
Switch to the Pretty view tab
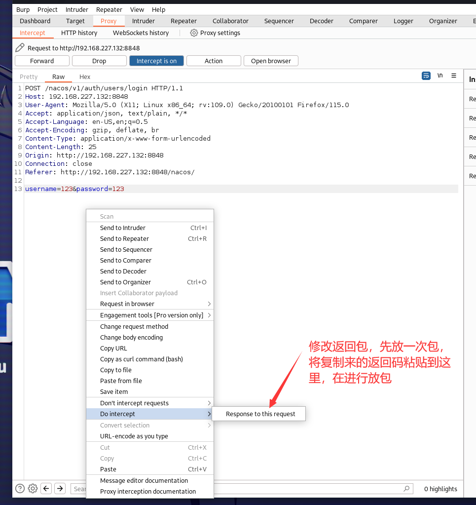tap(29, 77)
